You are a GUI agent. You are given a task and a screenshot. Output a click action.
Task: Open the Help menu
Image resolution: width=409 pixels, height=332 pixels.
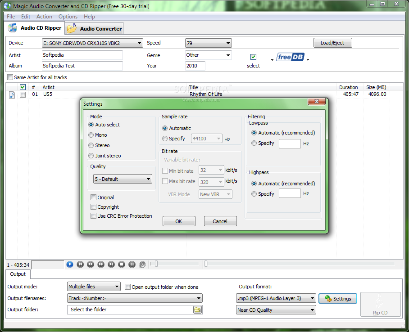tap(89, 16)
